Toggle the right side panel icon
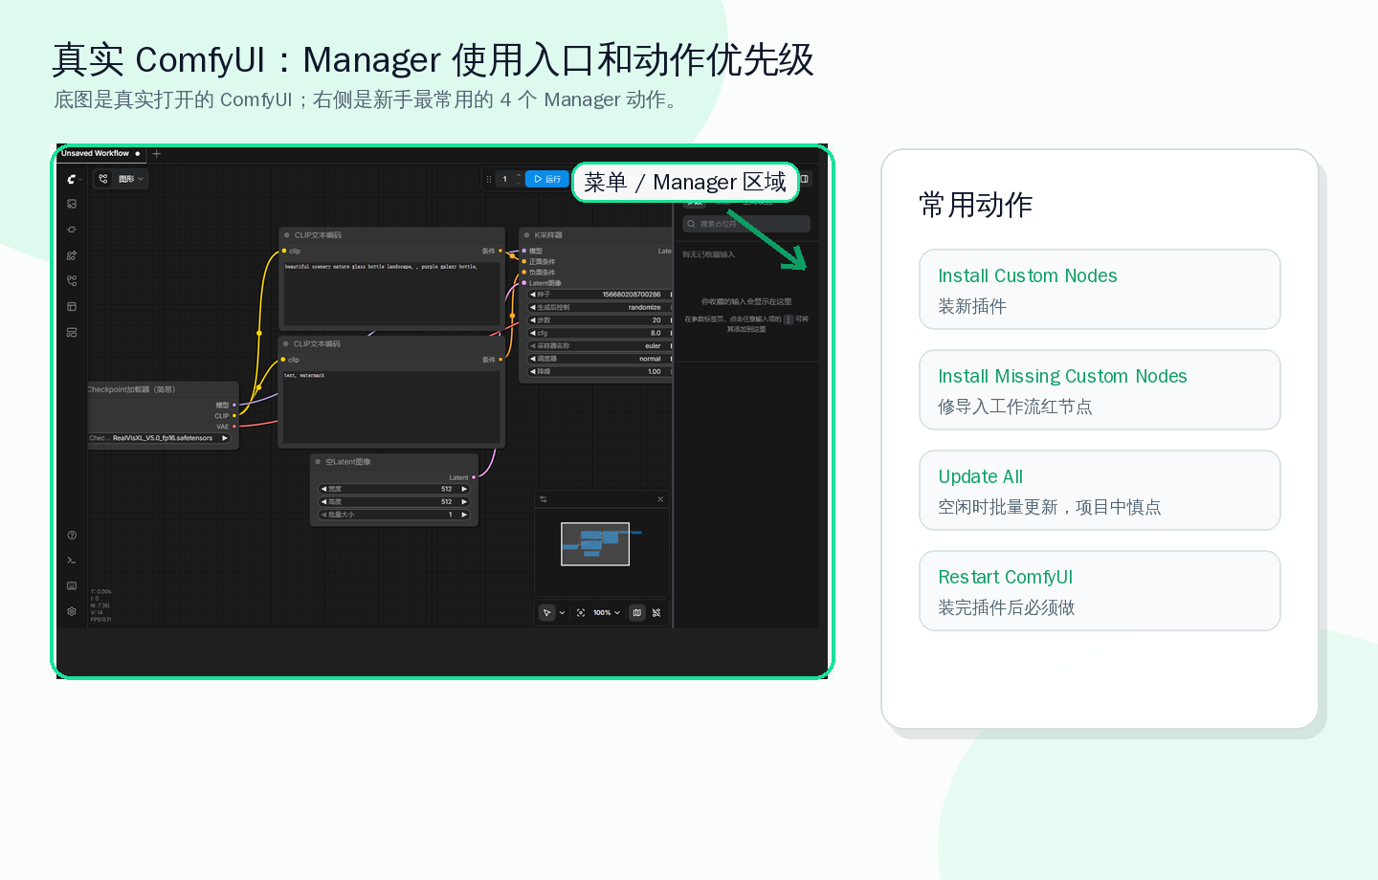 (x=805, y=179)
